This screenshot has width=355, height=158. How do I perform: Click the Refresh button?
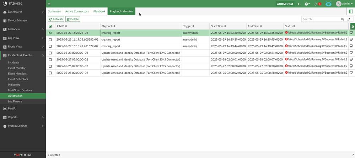tap(56, 19)
